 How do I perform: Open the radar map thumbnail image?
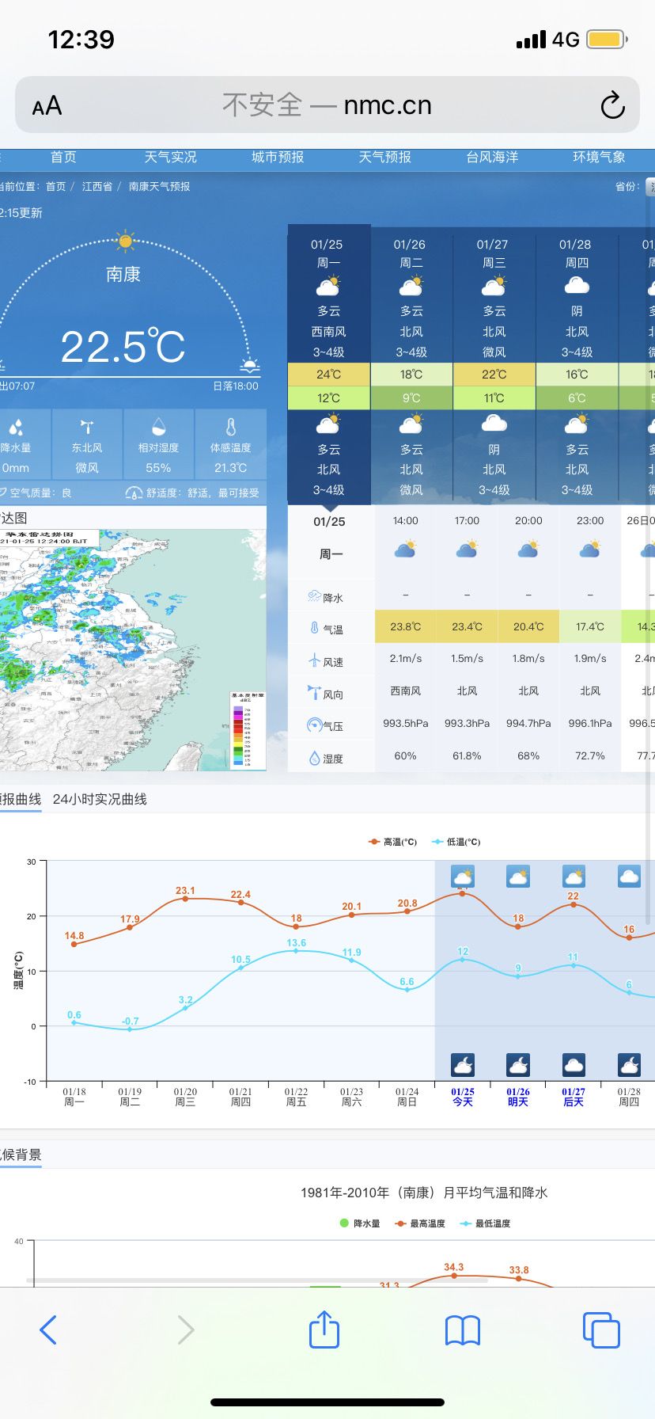click(x=133, y=650)
